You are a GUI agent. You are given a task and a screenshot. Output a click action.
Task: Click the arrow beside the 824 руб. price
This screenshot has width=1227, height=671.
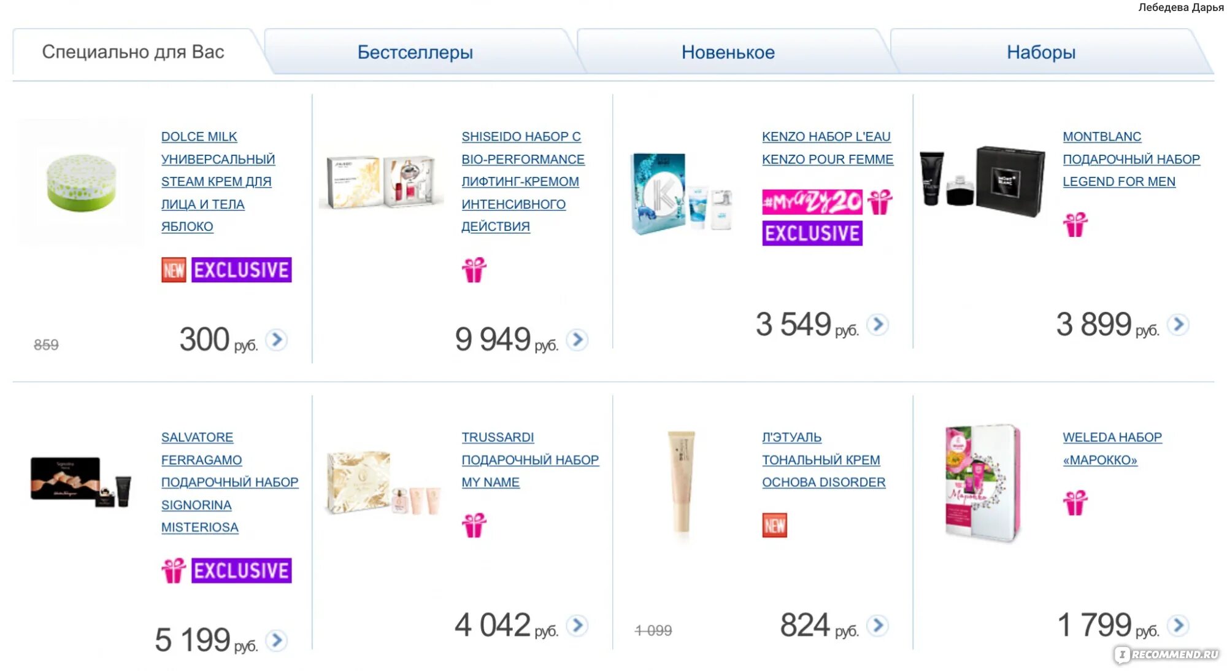878,625
